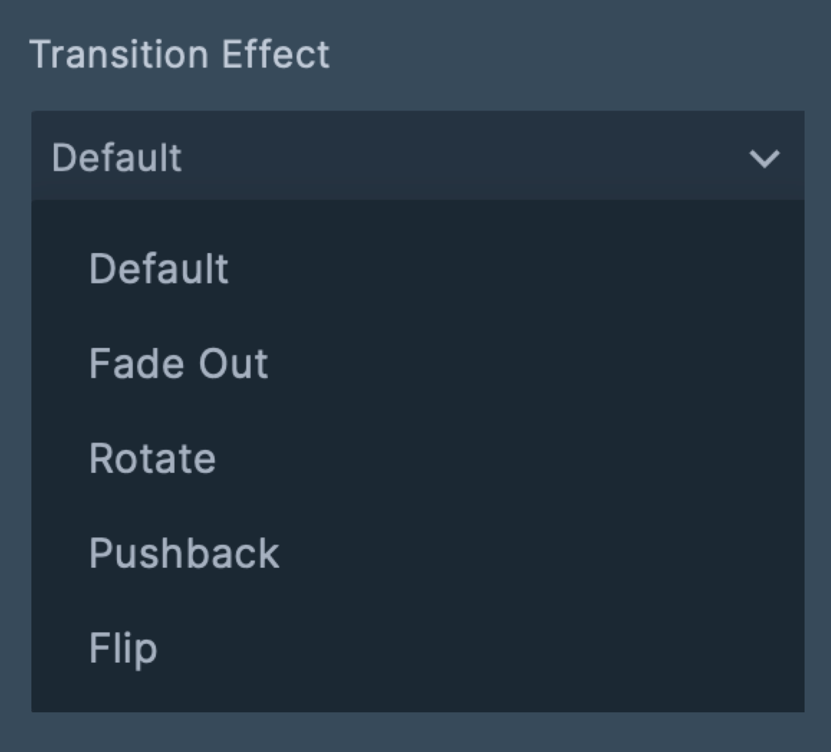Choose the Flip transition effect
The image size is (831, 752).
[123, 649]
